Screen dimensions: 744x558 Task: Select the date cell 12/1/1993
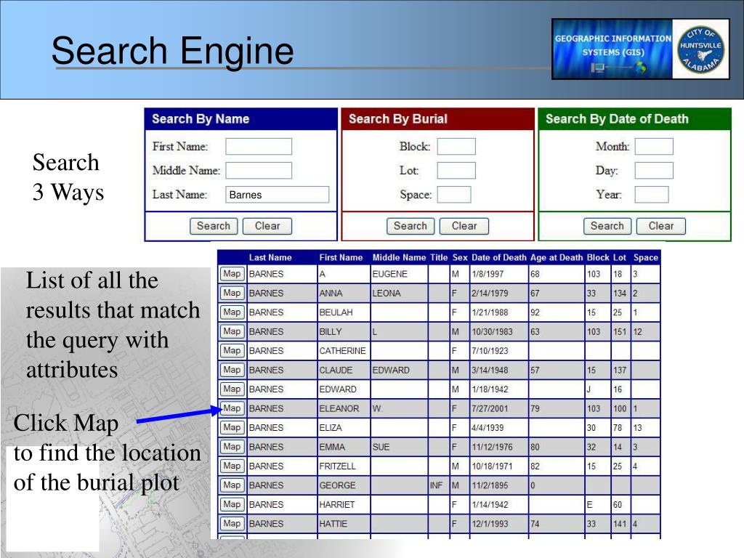(x=498, y=524)
